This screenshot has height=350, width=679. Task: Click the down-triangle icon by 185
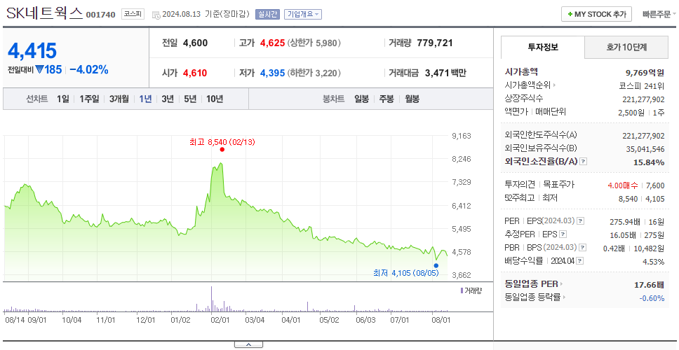click(x=39, y=69)
